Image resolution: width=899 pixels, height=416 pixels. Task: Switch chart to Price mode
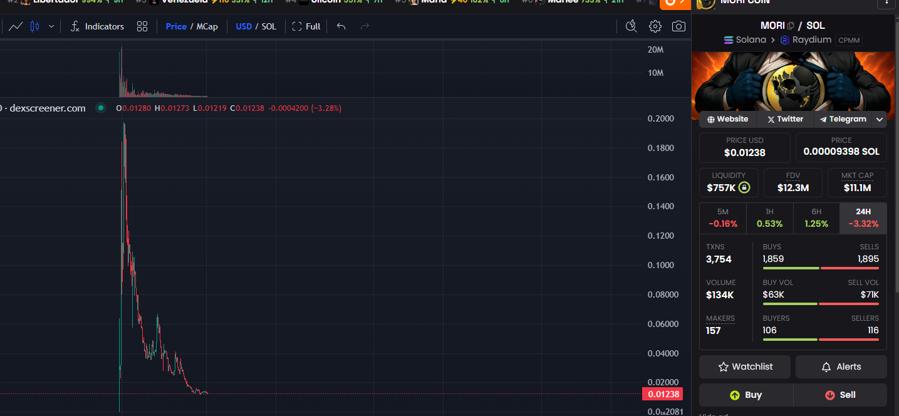(x=176, y=26)
